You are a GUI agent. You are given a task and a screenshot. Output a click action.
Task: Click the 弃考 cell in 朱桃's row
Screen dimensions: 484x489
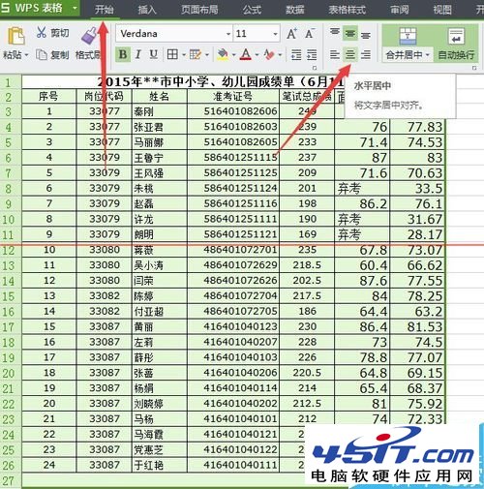362,188
